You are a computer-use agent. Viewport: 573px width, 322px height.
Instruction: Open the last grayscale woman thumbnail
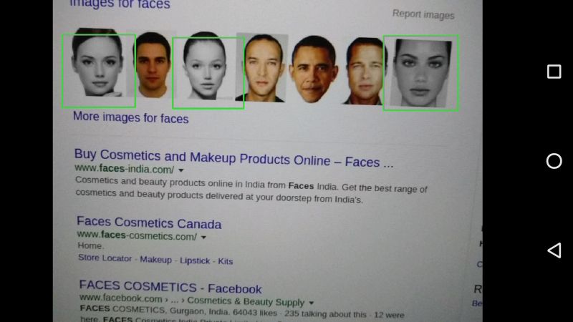coord(420,73)
